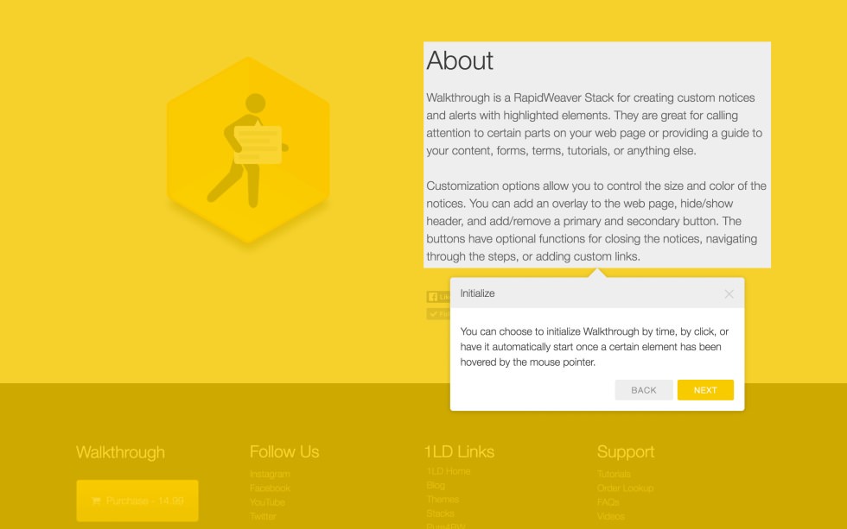This screenshot has width=847, height=529.
Task: Click the Walkthrough hexagon walking man logo
Action: (x=249, y=150)
